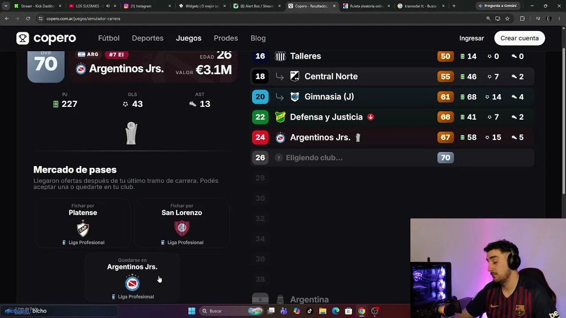
Task: Bookmark this page with the star icon
Action: coord(507,19)
